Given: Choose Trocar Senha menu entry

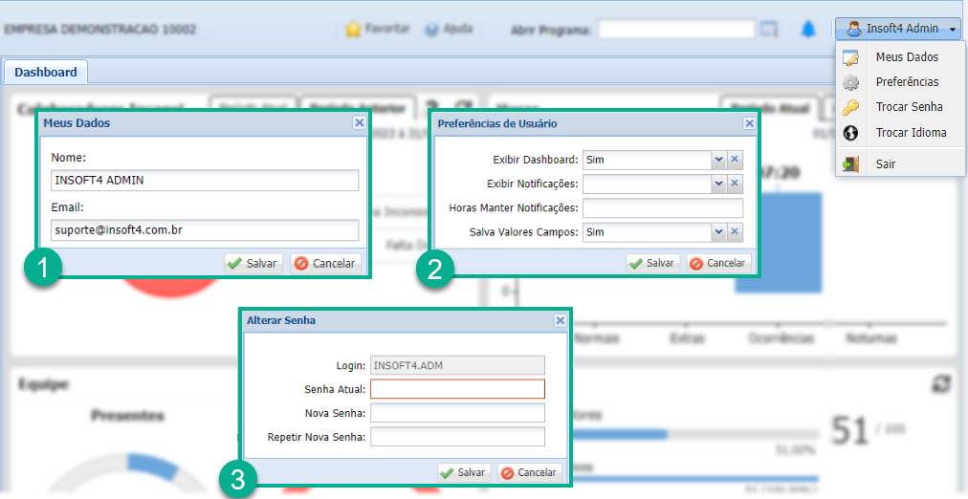Looking at the screenshot, I should coord(909,107).
